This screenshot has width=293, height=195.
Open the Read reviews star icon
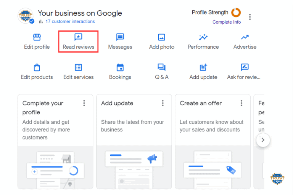click(78, 37)
